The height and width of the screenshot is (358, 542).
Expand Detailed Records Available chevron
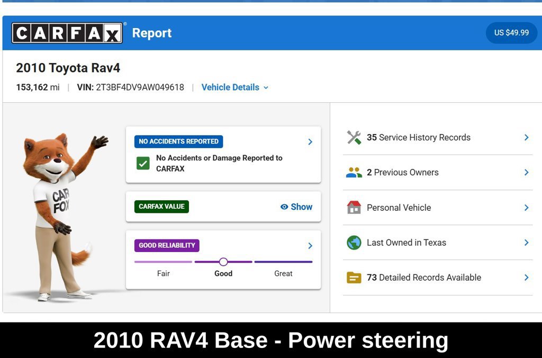point(527,278)
